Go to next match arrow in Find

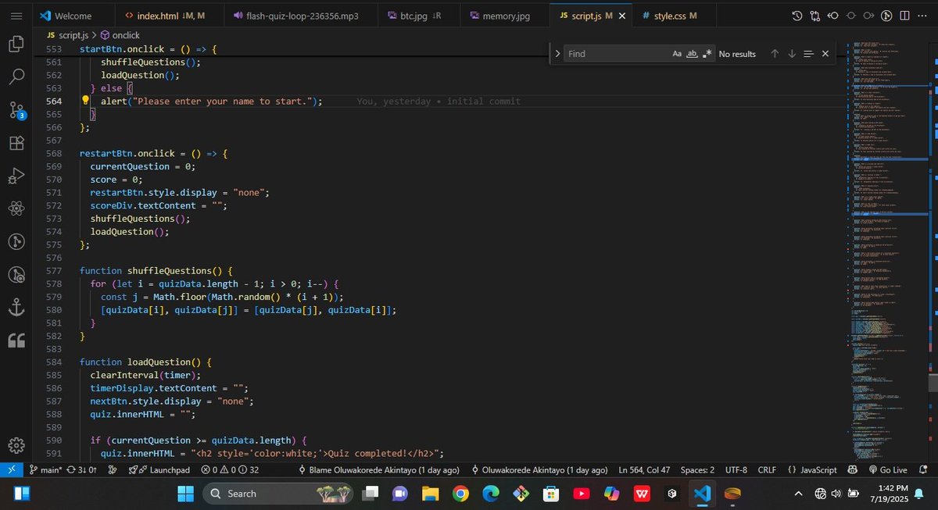[x=792, y=54]
